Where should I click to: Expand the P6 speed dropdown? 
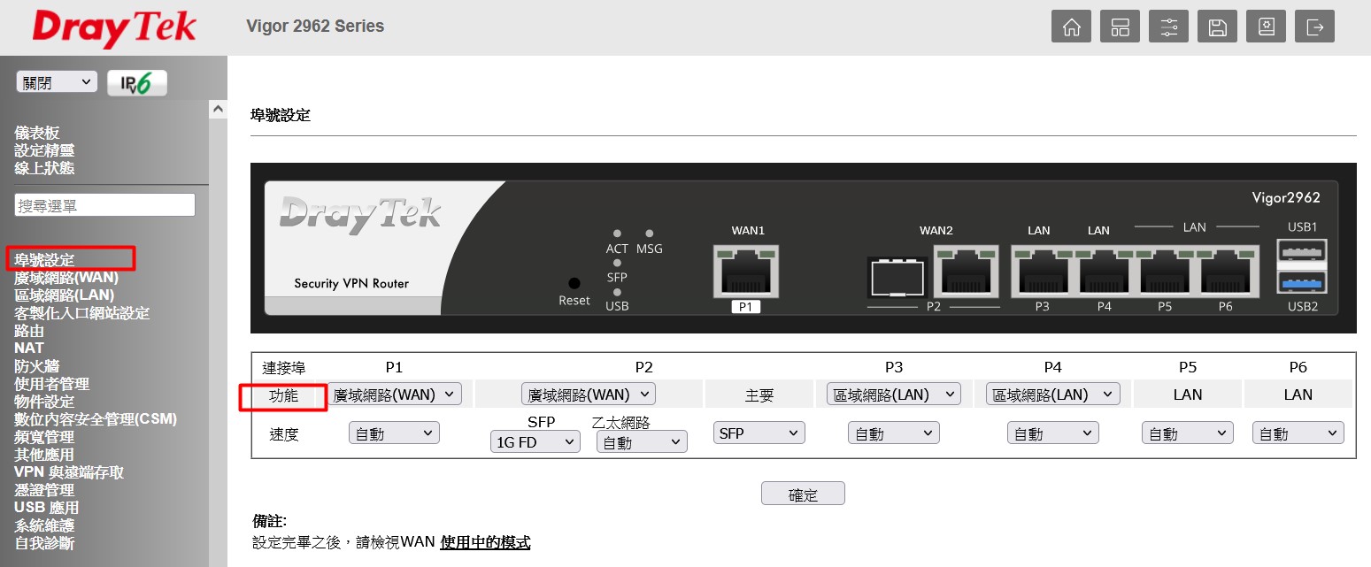pos(1298,433)
